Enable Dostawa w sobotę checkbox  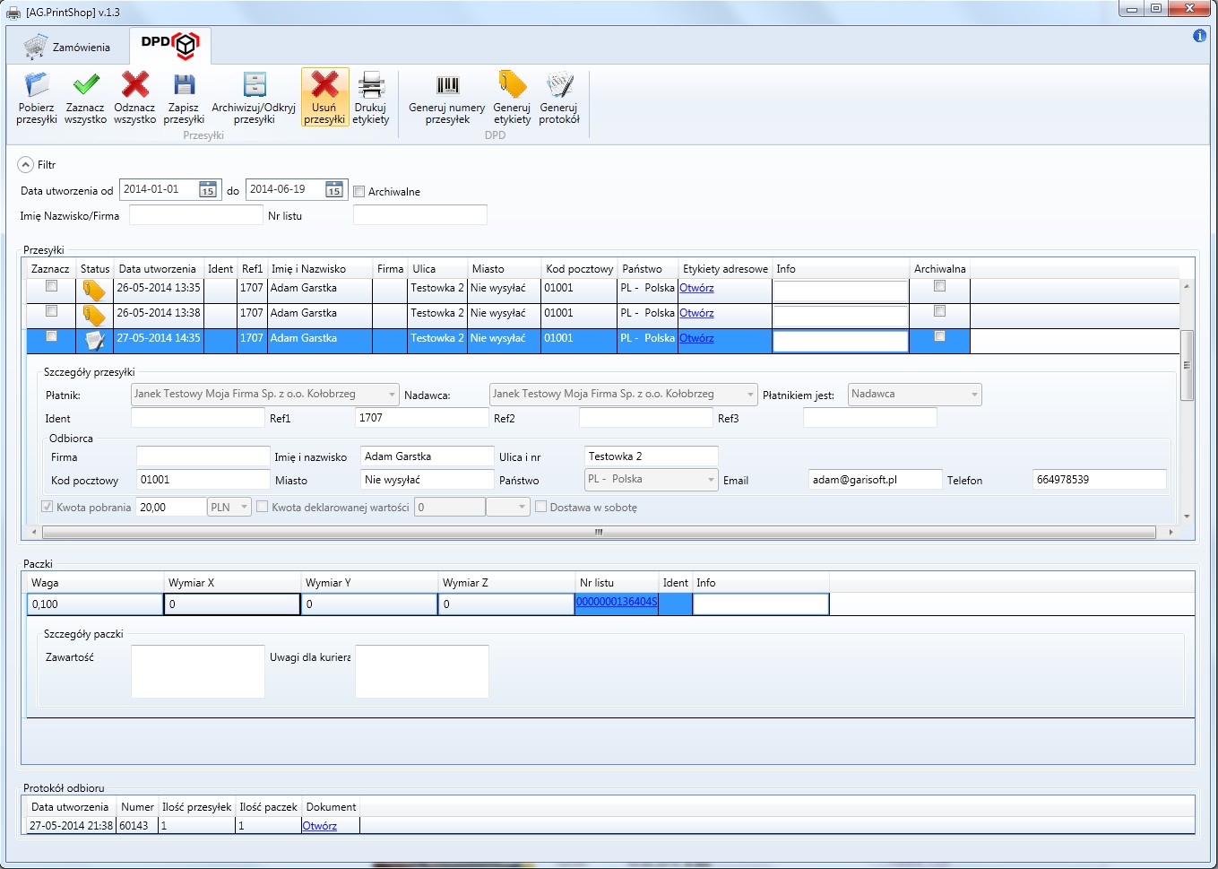[x=540, y=507]
